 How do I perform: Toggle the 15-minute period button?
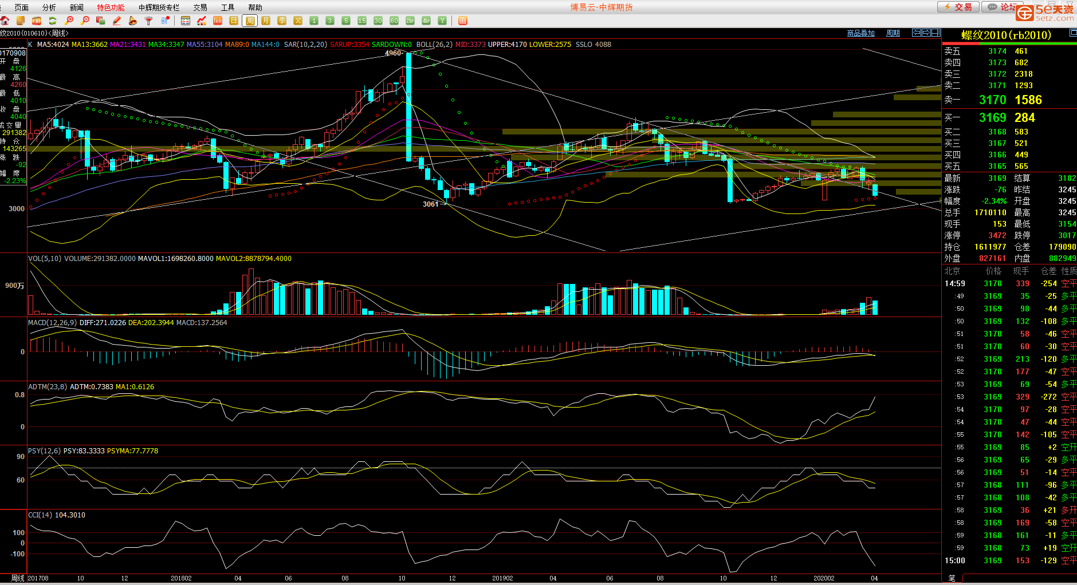point(362,21)
